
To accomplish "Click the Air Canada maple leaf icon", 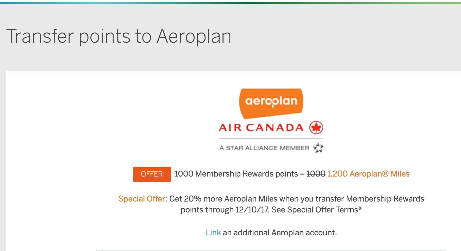I will click(x=316, y=128).
